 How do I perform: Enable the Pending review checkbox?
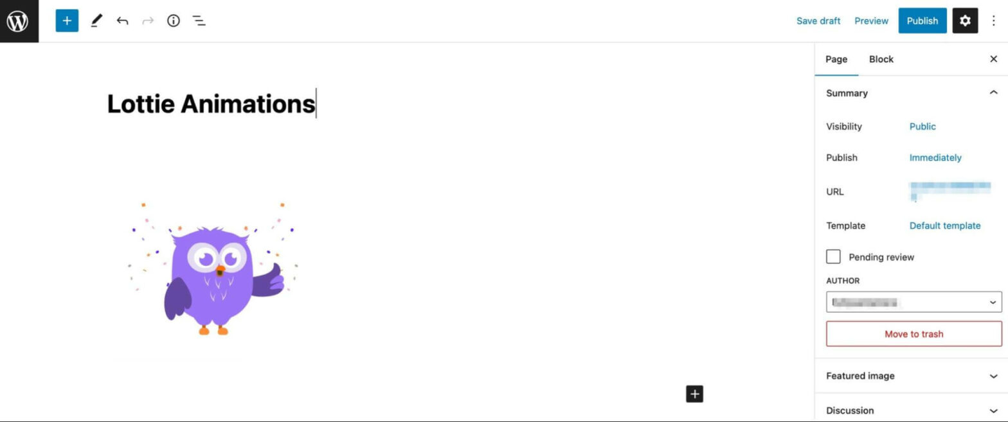(833, 256)
